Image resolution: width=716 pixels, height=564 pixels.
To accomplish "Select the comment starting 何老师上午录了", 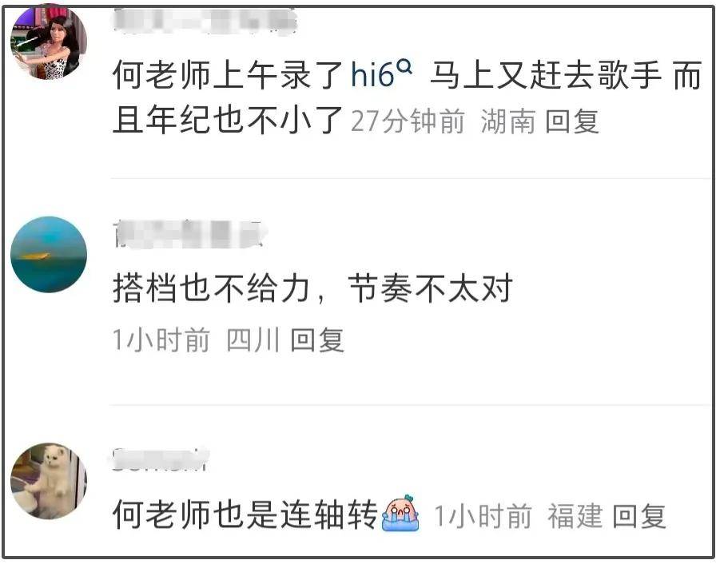I will click(x=407, y=97).
